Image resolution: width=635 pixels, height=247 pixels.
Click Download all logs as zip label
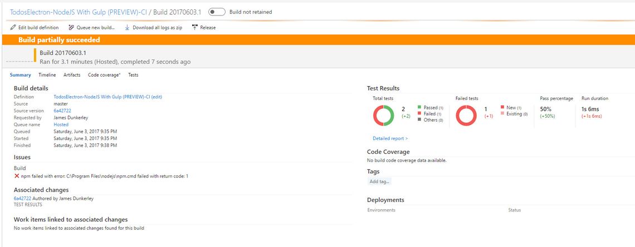pos(157,27)
